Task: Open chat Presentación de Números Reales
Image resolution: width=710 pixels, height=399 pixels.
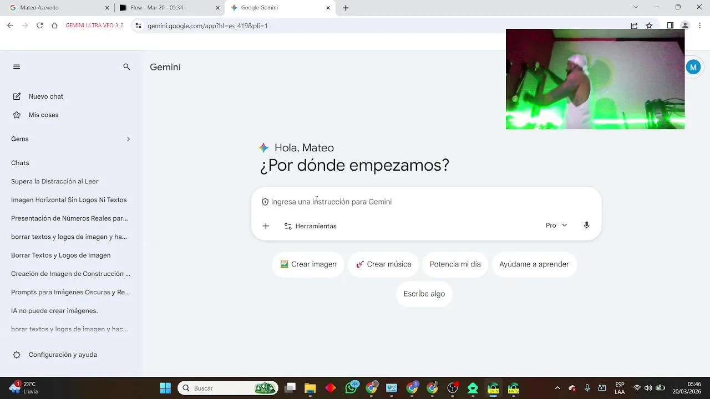Action: (x=69, y=218)
